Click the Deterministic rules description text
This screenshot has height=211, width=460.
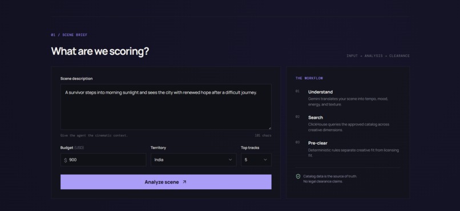[353, 153]
